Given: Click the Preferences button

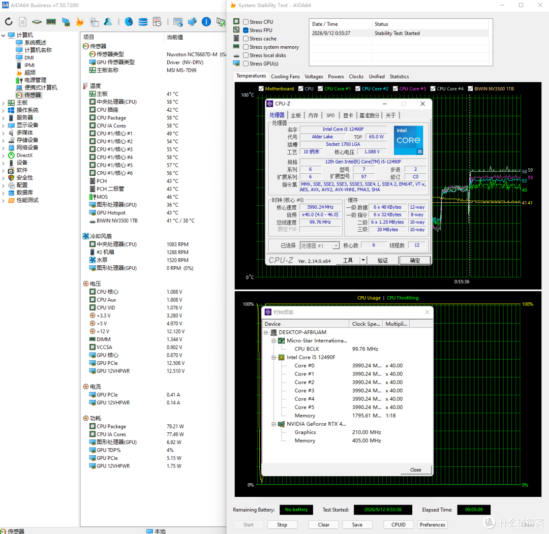Looking at the screenshot, I should (x=433, y=524).
